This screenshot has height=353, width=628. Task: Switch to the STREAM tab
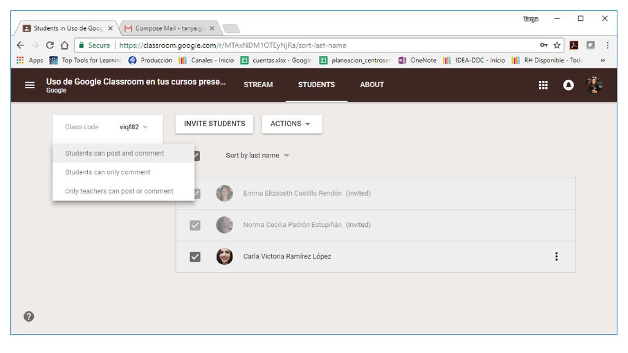[258, 85]
